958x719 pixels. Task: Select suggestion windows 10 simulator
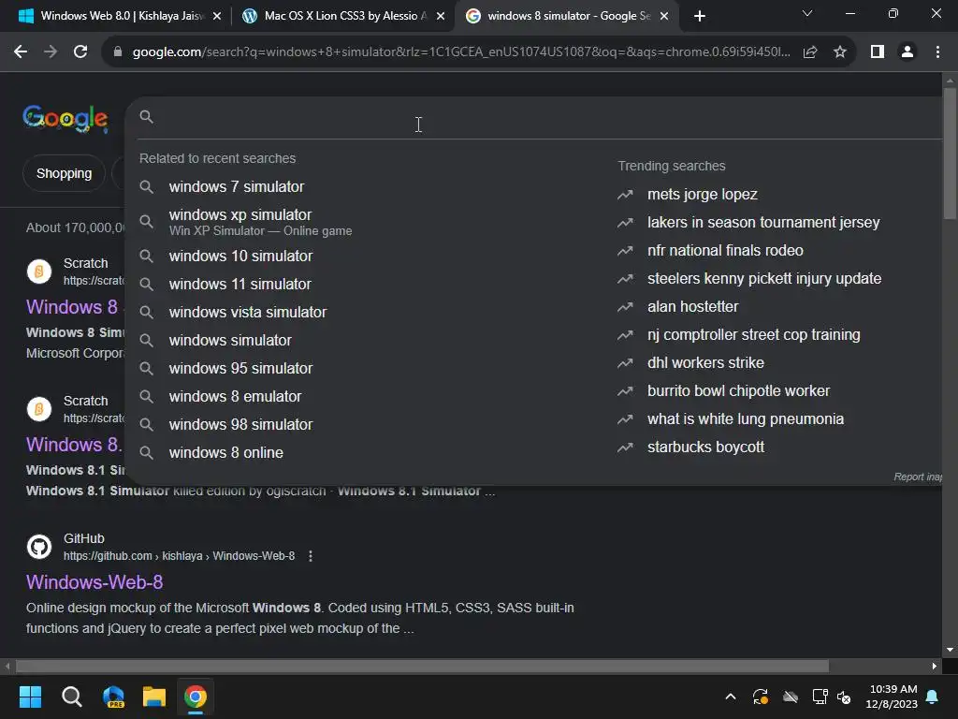click(240, 256)
